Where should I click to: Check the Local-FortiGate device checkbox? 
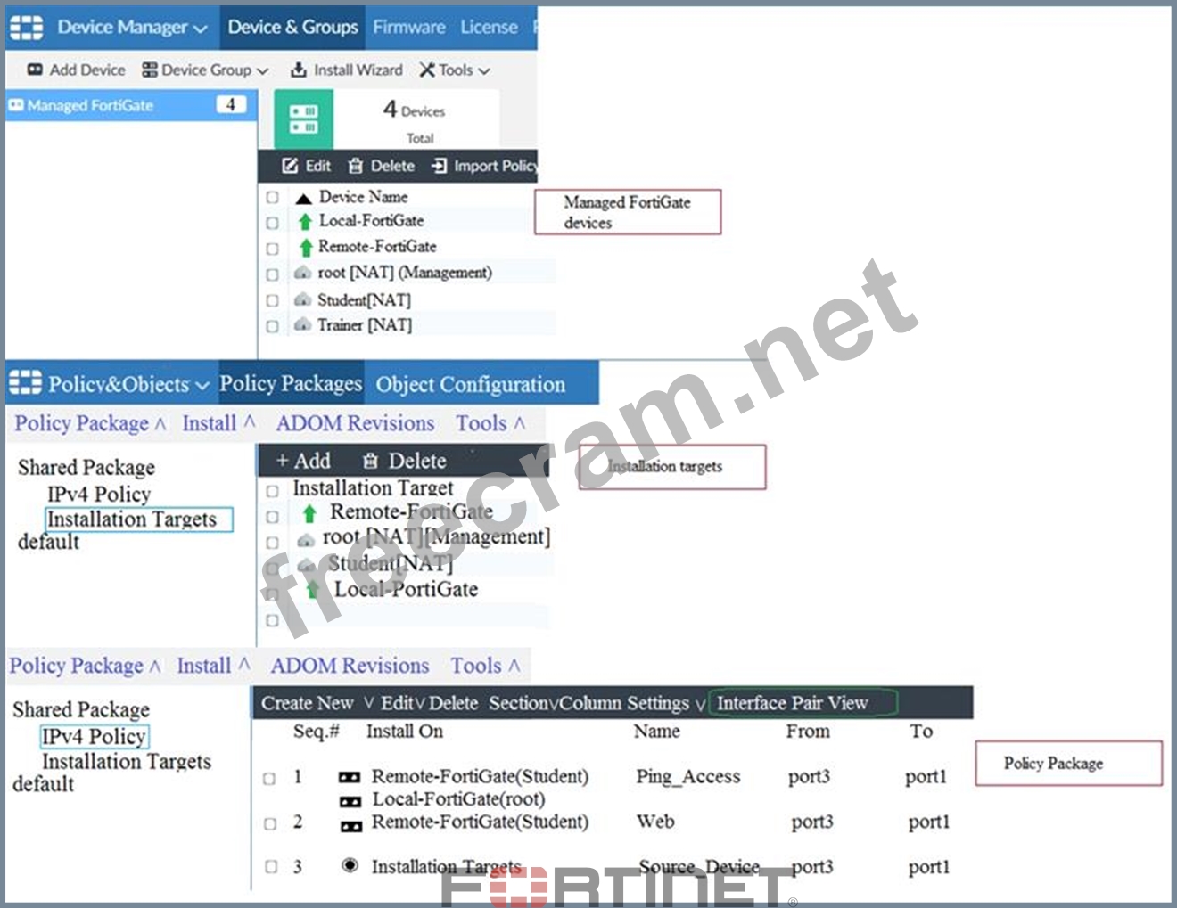point(273,222)
